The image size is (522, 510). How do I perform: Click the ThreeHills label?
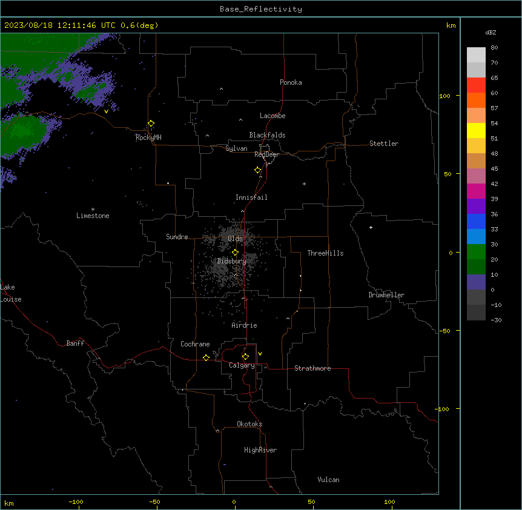(x=325, y=253)
